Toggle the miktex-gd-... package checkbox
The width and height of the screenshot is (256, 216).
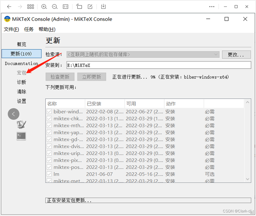49,139
